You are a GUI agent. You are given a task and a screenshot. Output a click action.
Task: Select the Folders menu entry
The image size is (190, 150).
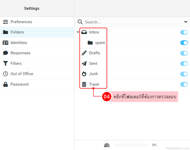17,32
